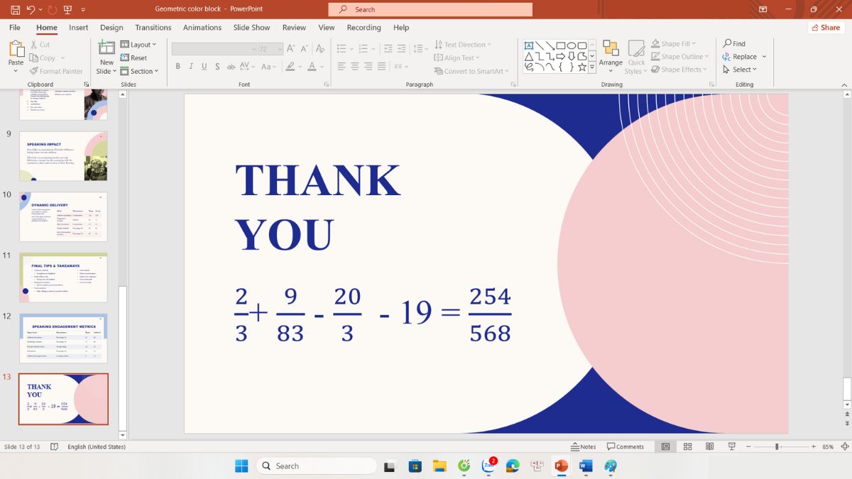Fit slide to current window icon
The height and width of the screenshot is (479, 852).
click(x=844, y=446)
